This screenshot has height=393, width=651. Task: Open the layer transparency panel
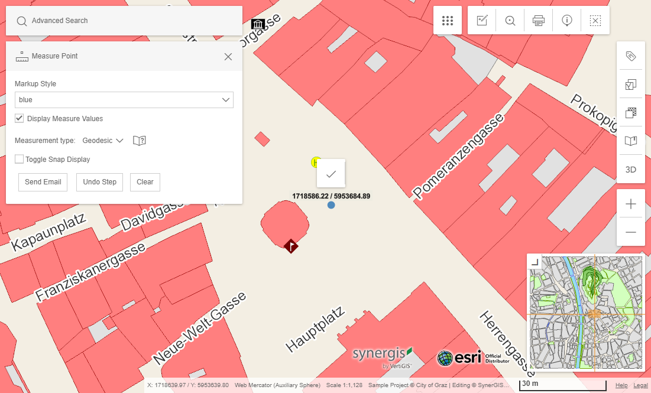[x=631, y=113]
